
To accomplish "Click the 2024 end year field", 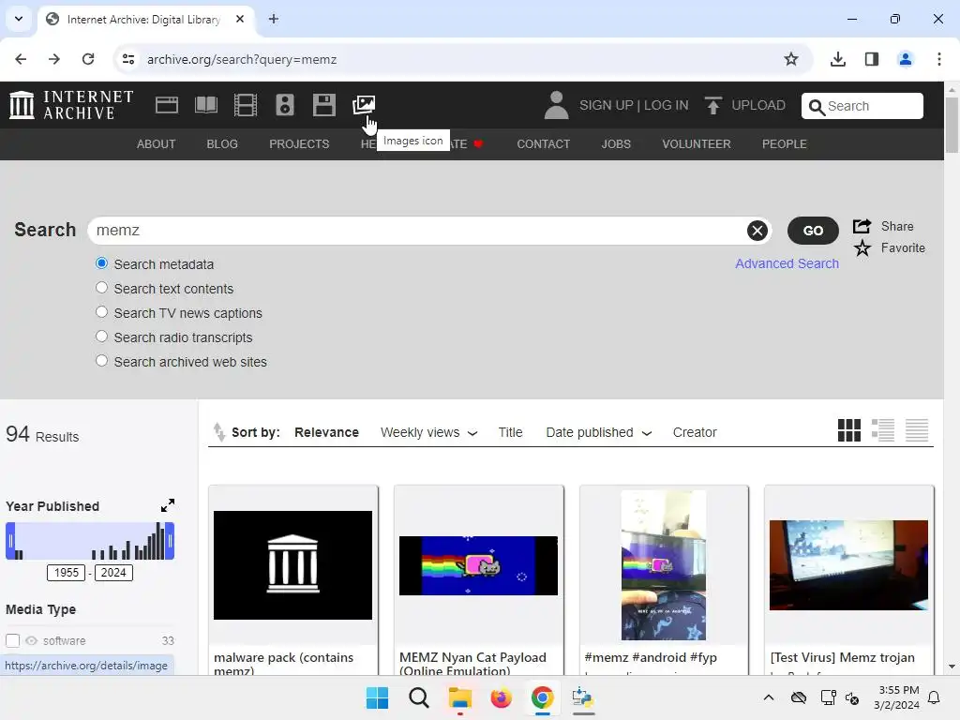I will (x=113, y=573).
